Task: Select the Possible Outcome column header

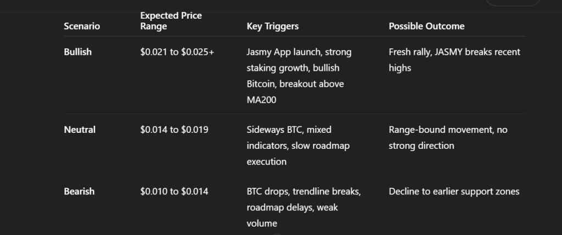Action: pos(426,26)
